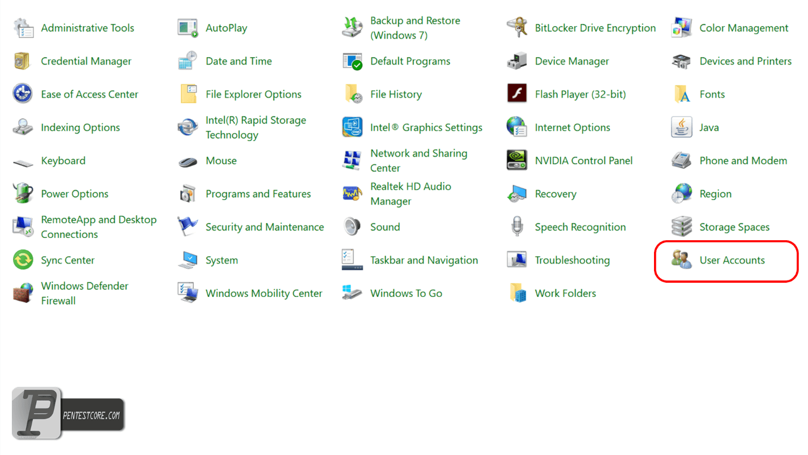Image resolution: width=808 pixels, height=455 pixels.
Task: Click the User Accounts icon
Action: [x=681, y=260]
